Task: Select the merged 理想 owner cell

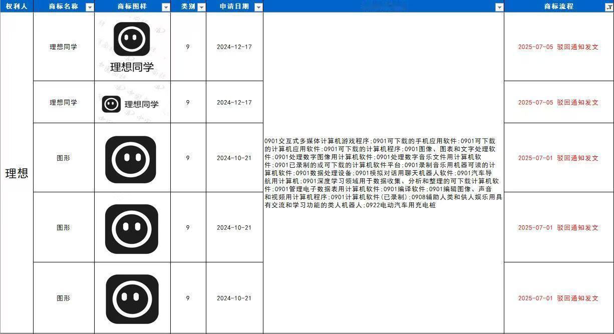Action: click(17, 173)
